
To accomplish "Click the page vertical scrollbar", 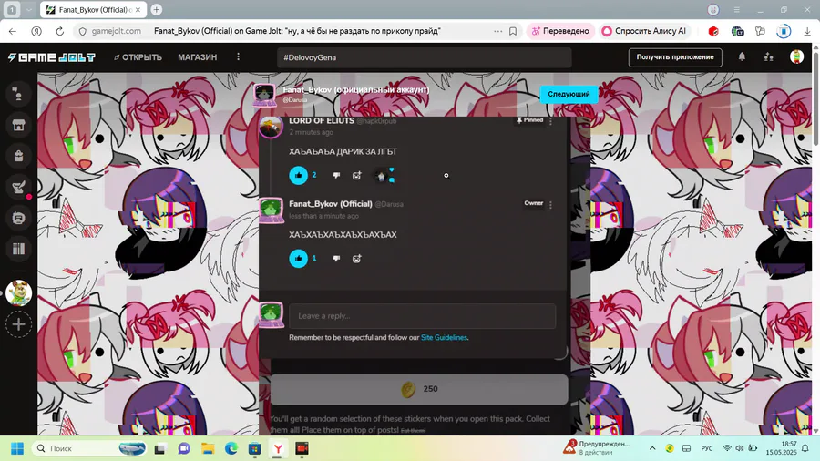I will click(x=815, y=95).
